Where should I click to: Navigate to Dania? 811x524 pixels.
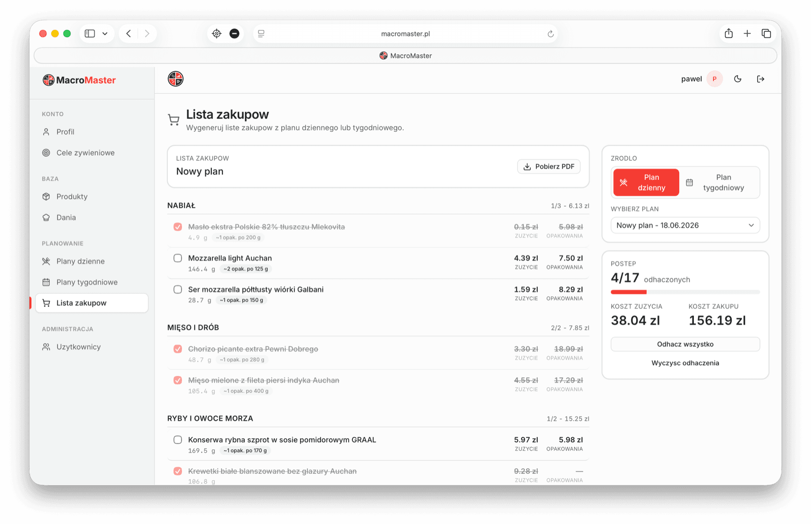92,217
